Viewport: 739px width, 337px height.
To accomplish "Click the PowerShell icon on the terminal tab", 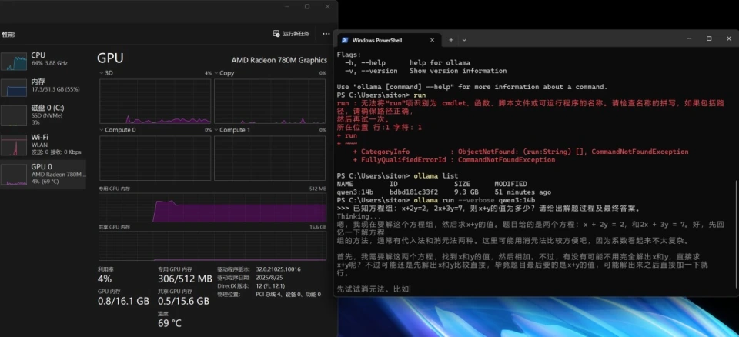I will tap(346, 39).
